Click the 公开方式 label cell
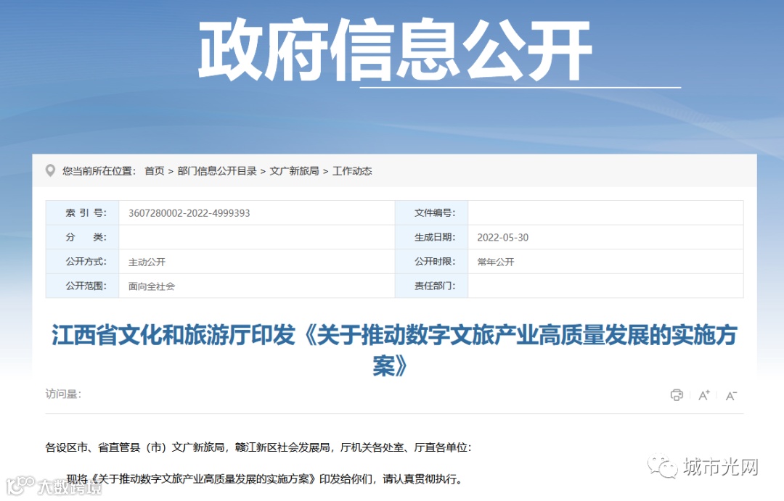The width and height of the screenshot is (784, 501). pyautogui.click(x=83, y=262)
